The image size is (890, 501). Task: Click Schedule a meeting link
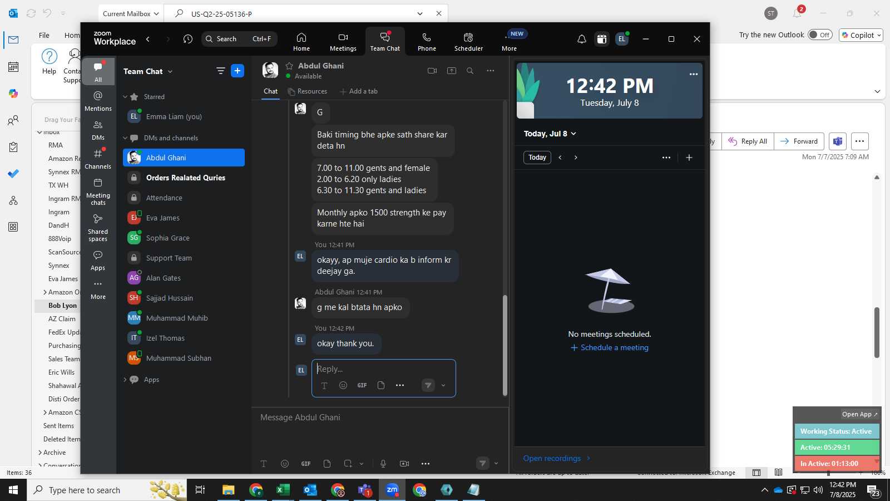pyautogui.click(x=610, y=347)
